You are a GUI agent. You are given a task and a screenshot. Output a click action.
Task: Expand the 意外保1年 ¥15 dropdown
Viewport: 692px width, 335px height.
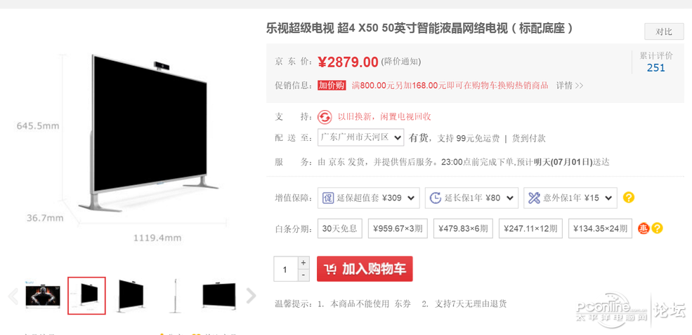(x=570, y=198)
